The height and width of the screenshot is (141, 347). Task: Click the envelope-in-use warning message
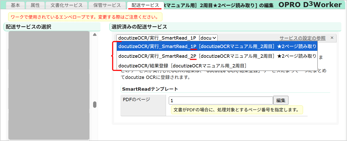(x=85, y=17)
